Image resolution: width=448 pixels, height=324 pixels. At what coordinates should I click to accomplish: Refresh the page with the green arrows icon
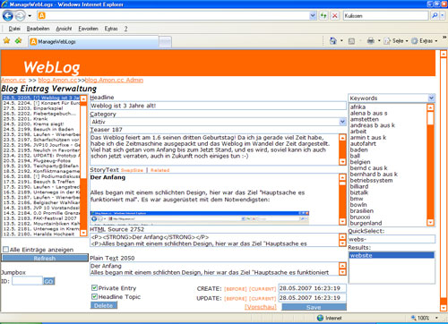(323, 15)
